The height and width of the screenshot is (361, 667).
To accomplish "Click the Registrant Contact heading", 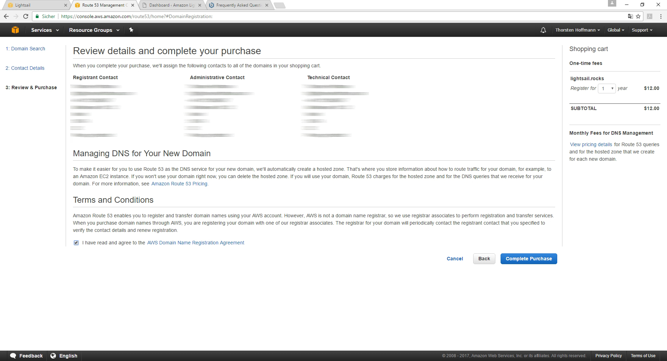I will [95, 77].
